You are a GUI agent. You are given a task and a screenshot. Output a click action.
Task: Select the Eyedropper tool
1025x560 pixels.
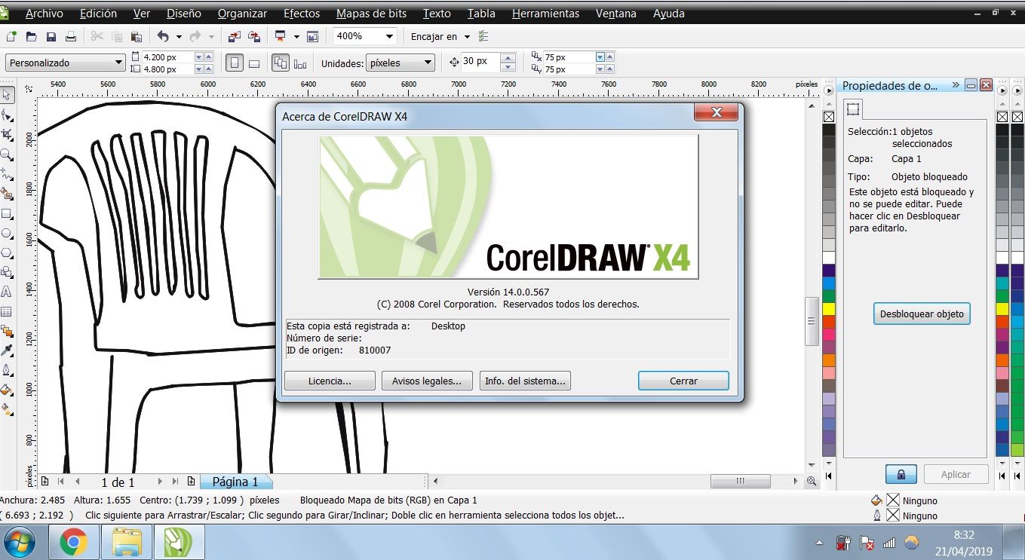[7, 350]
